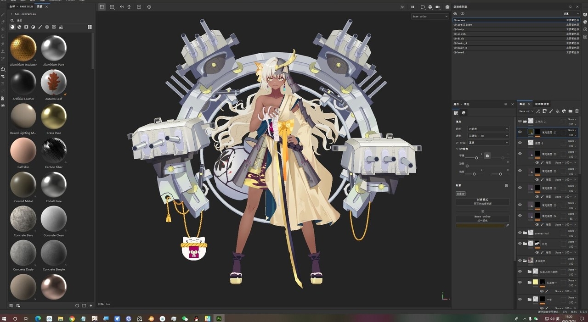Open the Base co channel dropdown in layers
The image size is (588, 322).
point(526,111)
